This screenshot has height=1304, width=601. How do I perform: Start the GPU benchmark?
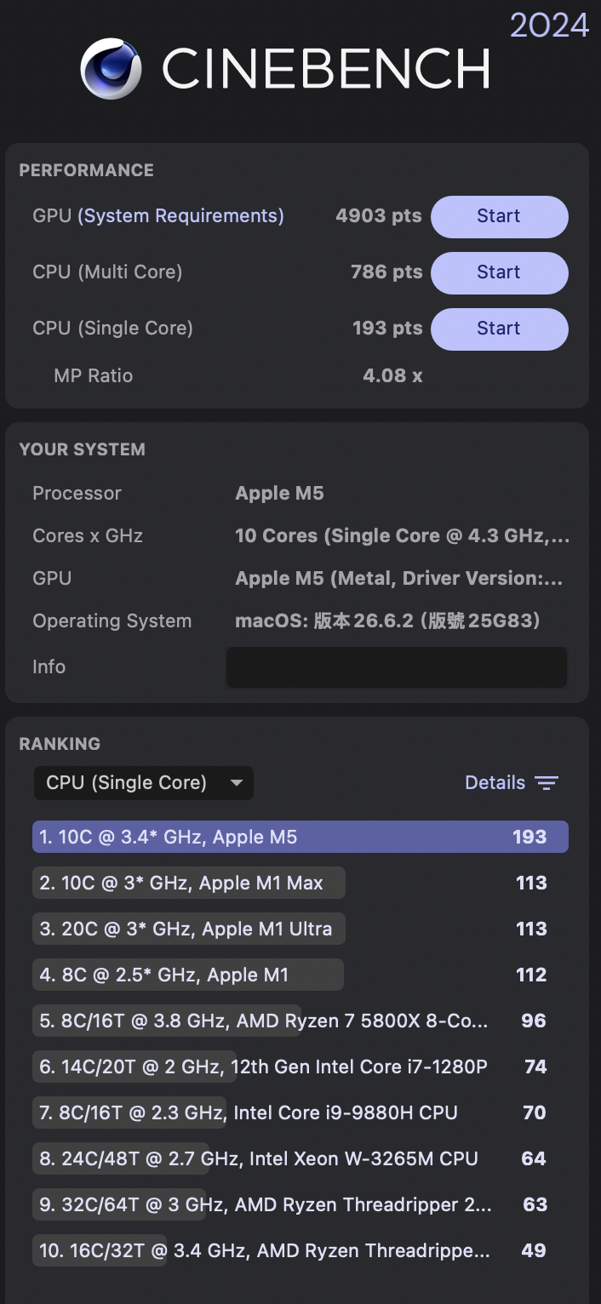coord(499,216)
